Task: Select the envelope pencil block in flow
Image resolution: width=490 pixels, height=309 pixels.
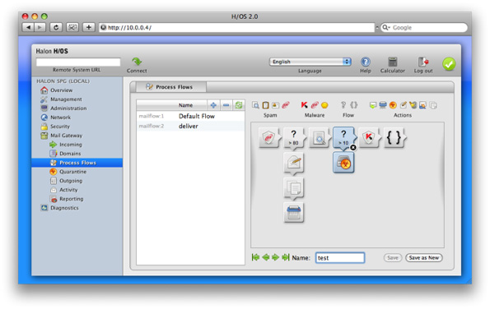Action: pos(294,163)
